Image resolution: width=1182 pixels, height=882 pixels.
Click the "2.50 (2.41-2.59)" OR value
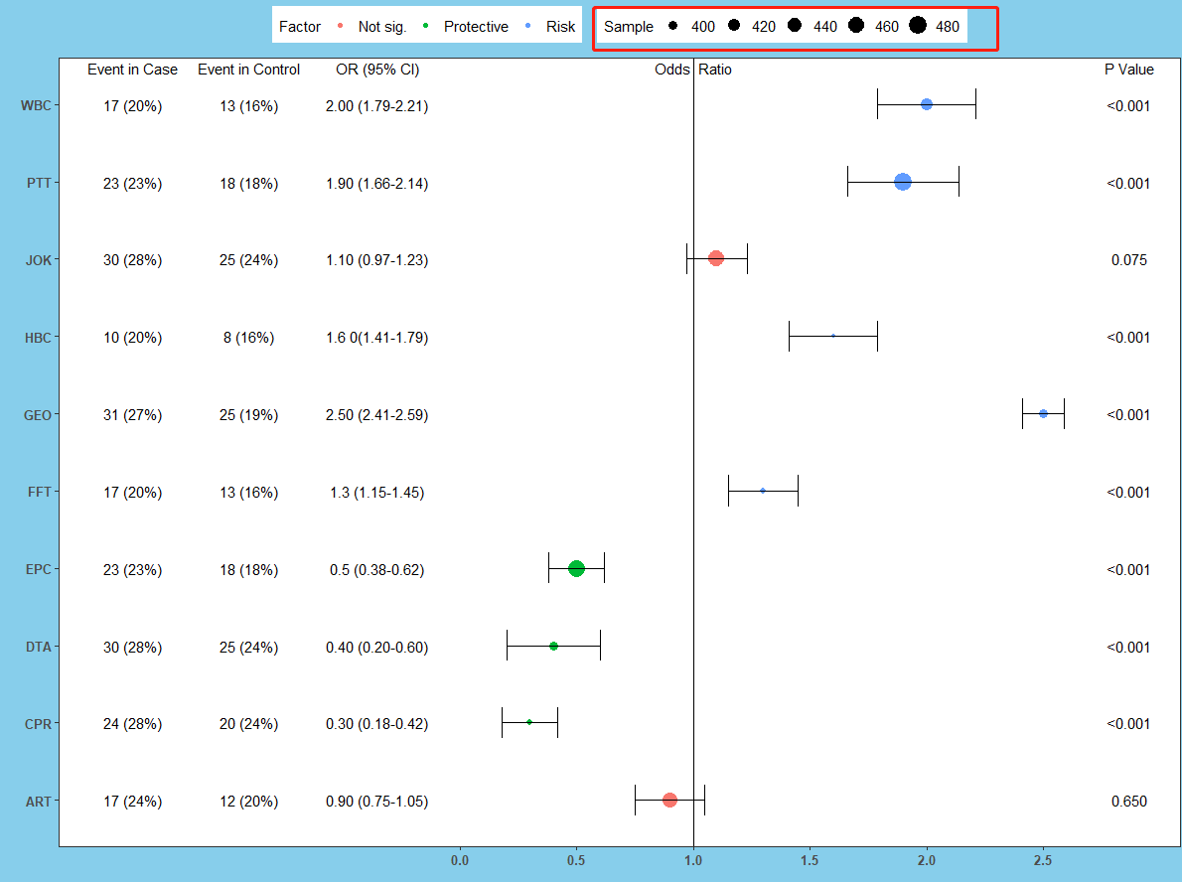376,415
